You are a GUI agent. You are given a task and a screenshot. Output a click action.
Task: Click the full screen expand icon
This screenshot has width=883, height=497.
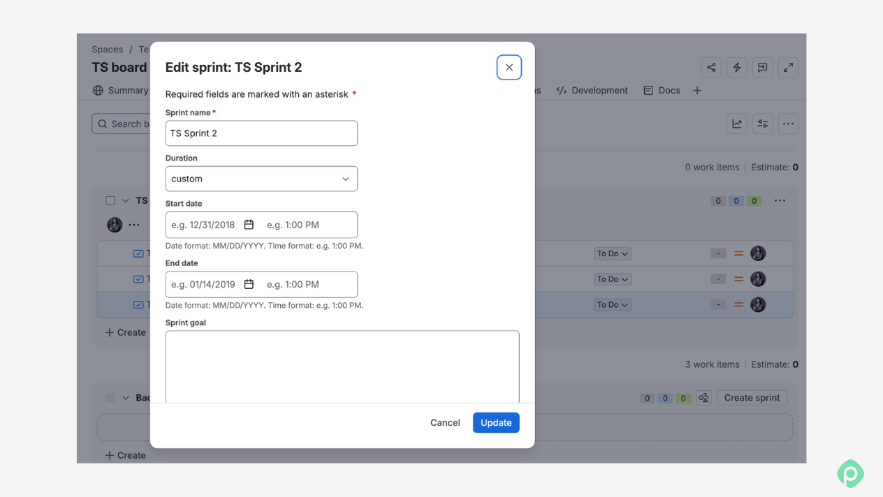click(x=788, y=68)
